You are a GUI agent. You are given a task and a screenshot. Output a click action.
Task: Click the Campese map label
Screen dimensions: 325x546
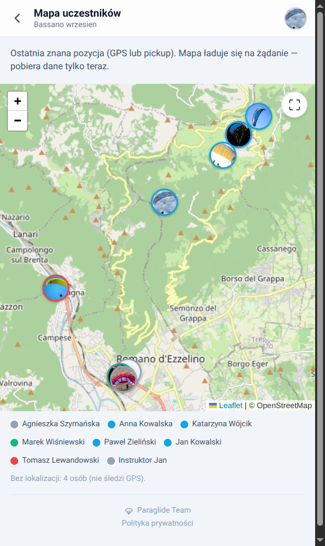[55, 338]
